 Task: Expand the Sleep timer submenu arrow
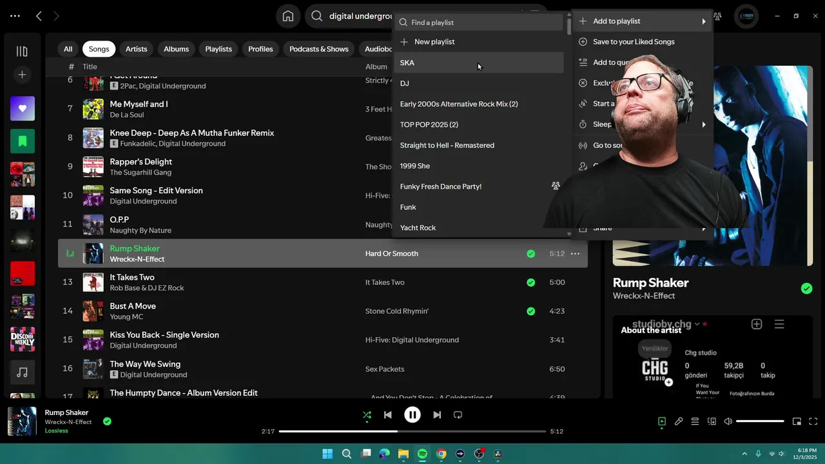[x=704, y=124]
